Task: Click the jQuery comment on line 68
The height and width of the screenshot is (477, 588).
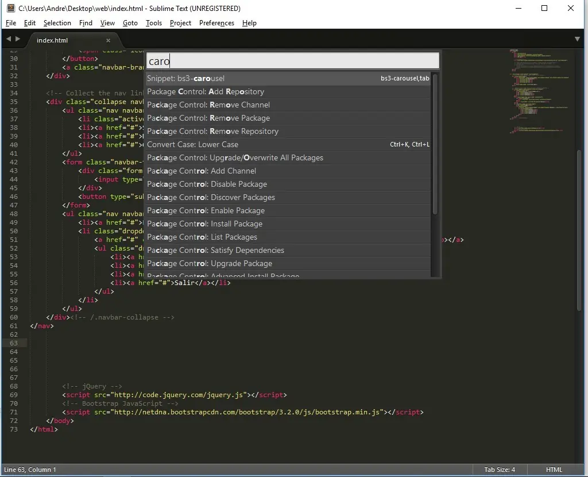Action: pyautogui.click(x=92, y=386)
